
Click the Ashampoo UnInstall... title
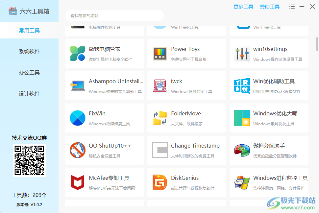click(116, 81)
